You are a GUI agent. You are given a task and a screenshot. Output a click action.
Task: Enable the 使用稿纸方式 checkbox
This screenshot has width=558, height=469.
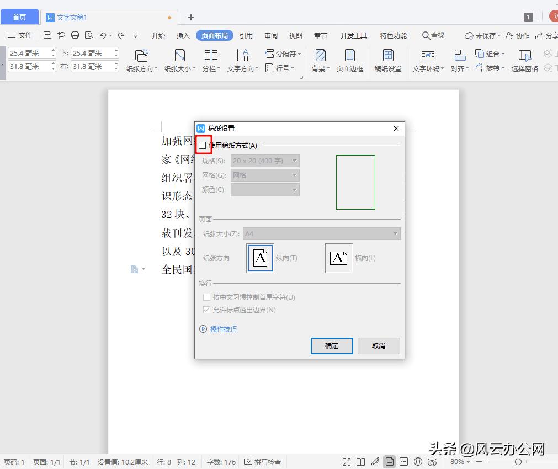[204, 145]
